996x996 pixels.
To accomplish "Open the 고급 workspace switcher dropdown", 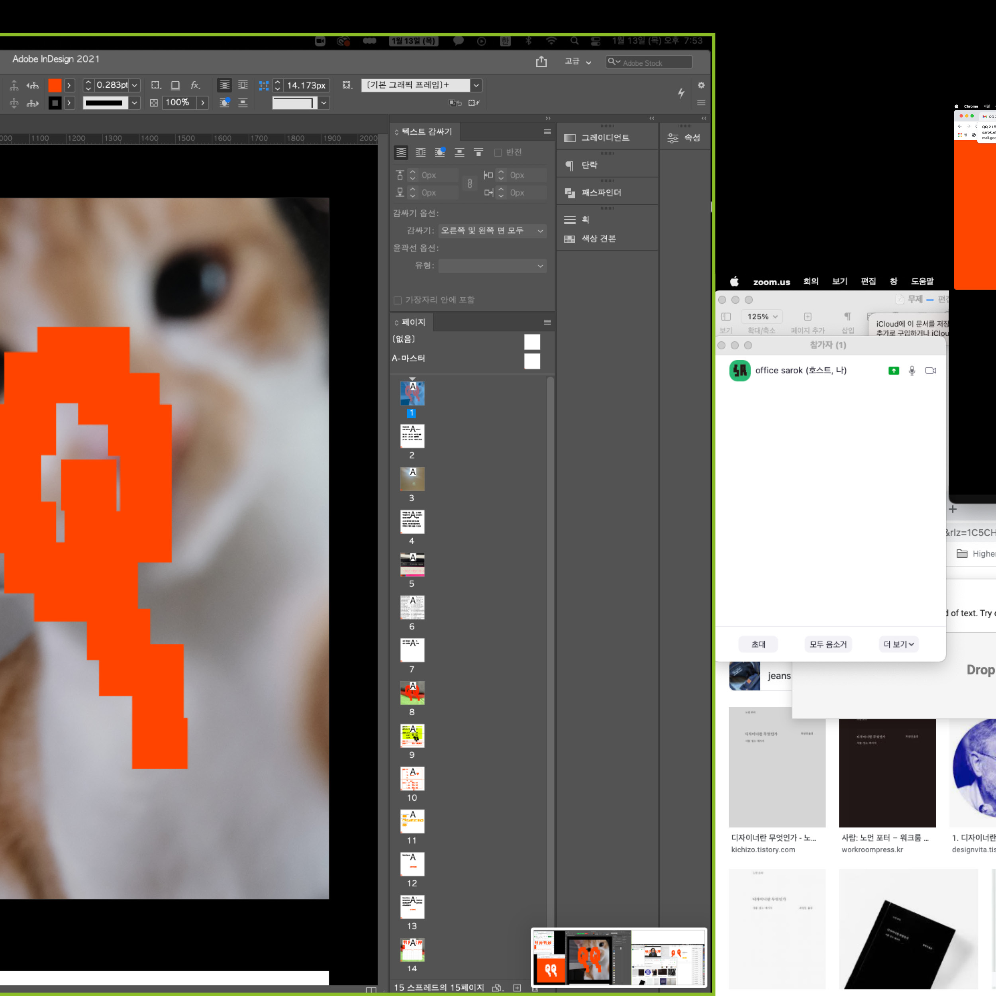I will click(577, 61).
